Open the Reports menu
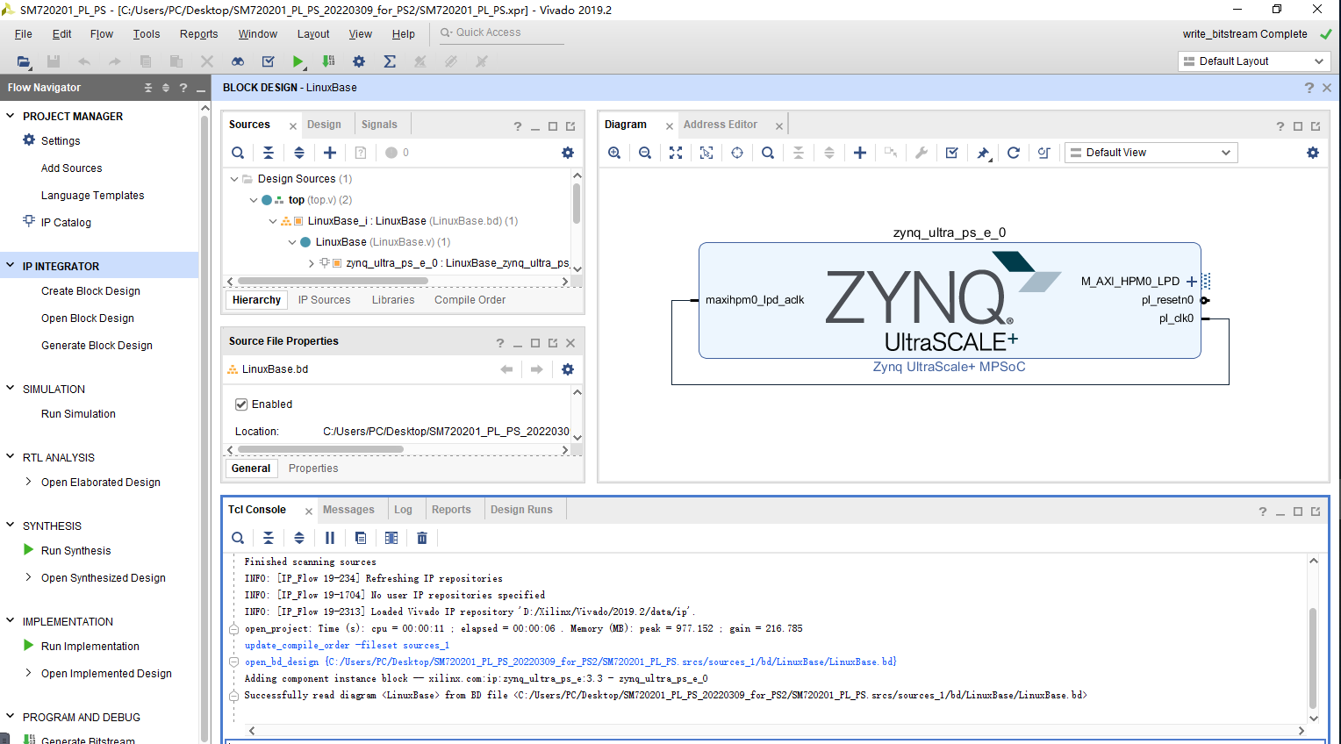This screenshot has width=1341, height=744. point(198,34)
